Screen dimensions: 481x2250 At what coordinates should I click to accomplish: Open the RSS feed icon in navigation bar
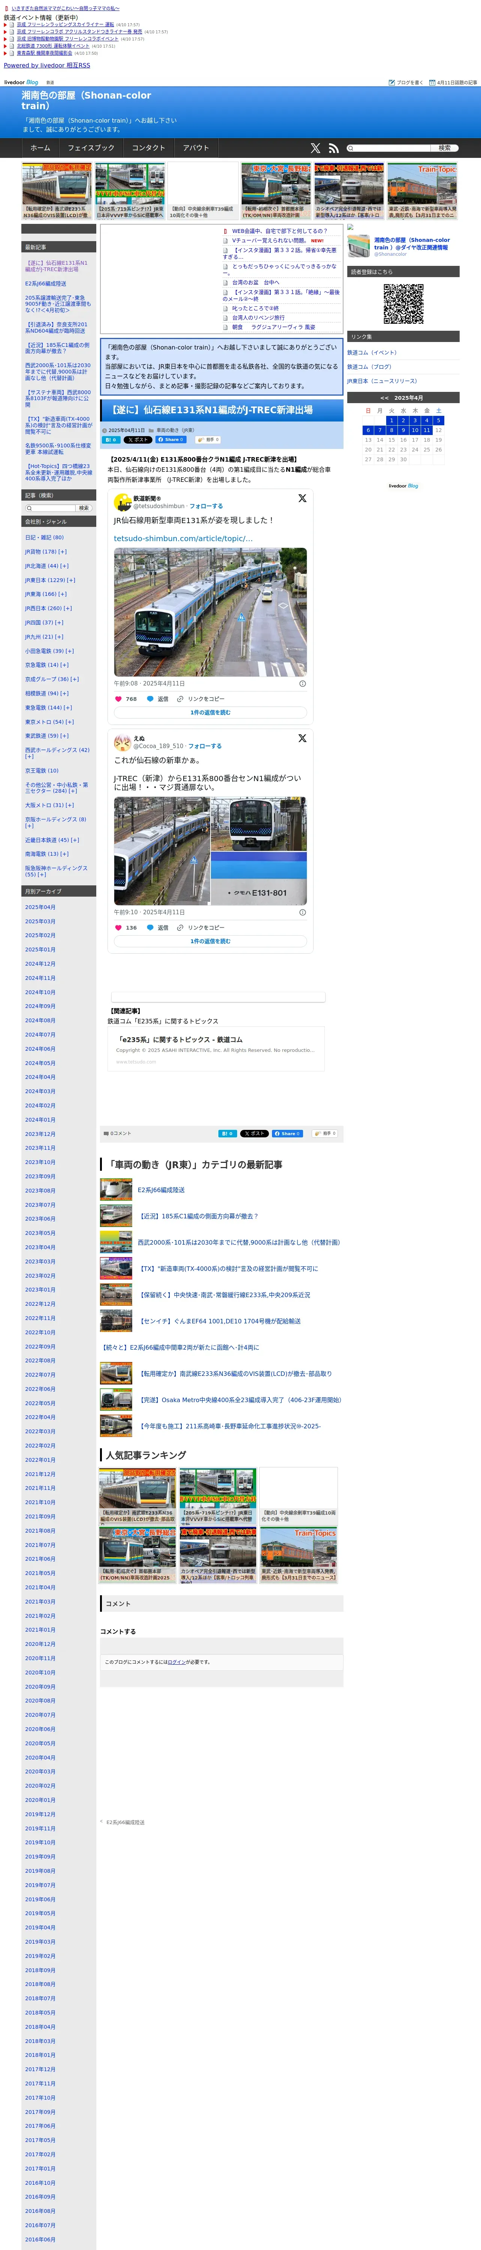333,148
